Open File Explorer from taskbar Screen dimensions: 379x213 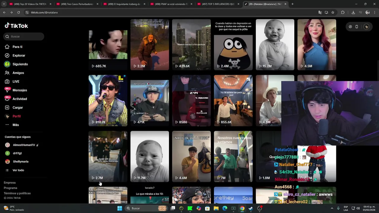216,208
